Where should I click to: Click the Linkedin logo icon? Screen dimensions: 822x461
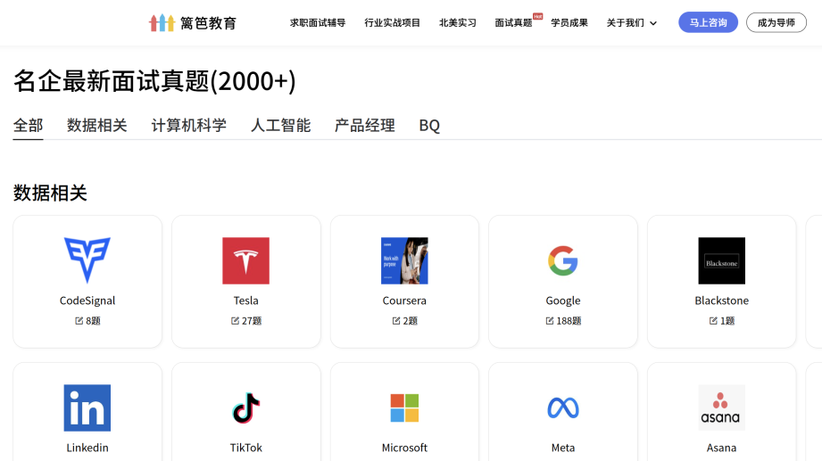pyautogui.click(x=87, y=407)
